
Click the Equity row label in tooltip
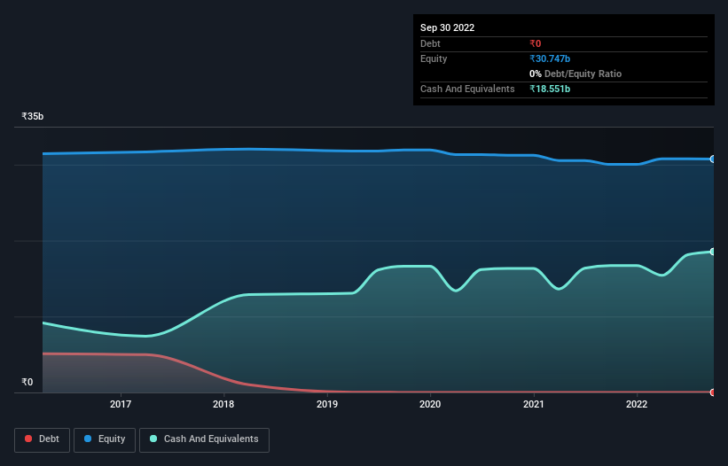coord(434,58)
